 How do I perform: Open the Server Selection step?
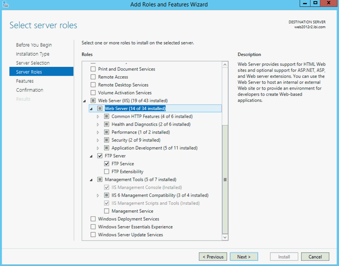pyautogui.click(x=33, y=63)
